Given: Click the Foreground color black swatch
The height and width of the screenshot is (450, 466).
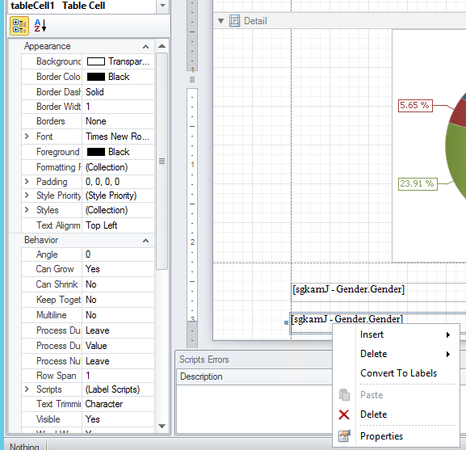Looking at the screenshot, I should pos(95,152).
